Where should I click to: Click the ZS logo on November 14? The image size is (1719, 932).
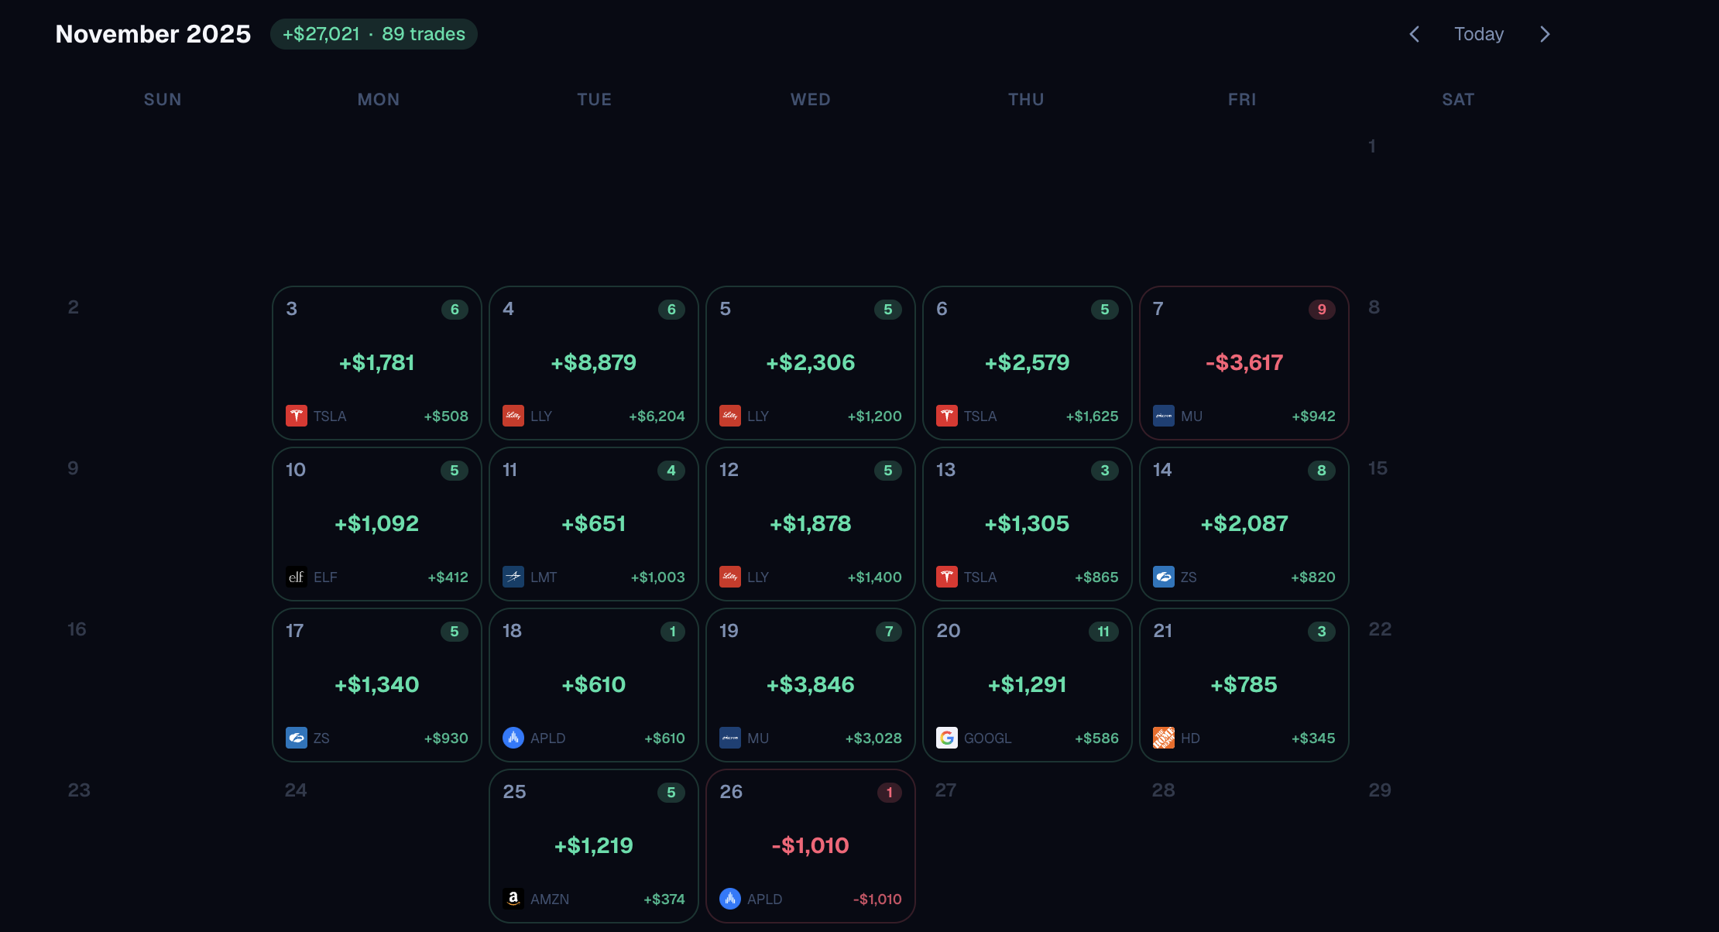[x=1164, y=577]
